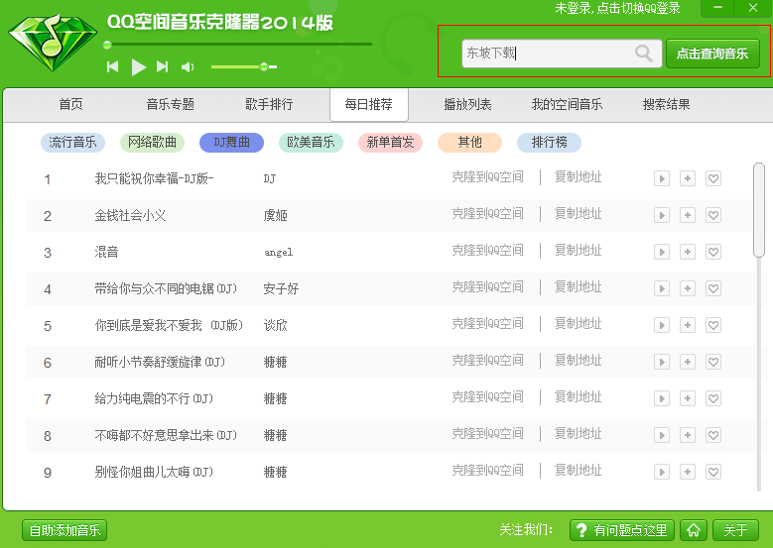
Task: Favorite 你到底是爱我不爱我 heart icon
Action: click(x=713, y=325)
